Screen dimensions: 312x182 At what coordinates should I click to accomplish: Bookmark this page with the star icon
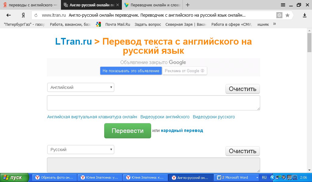[287, 15]
